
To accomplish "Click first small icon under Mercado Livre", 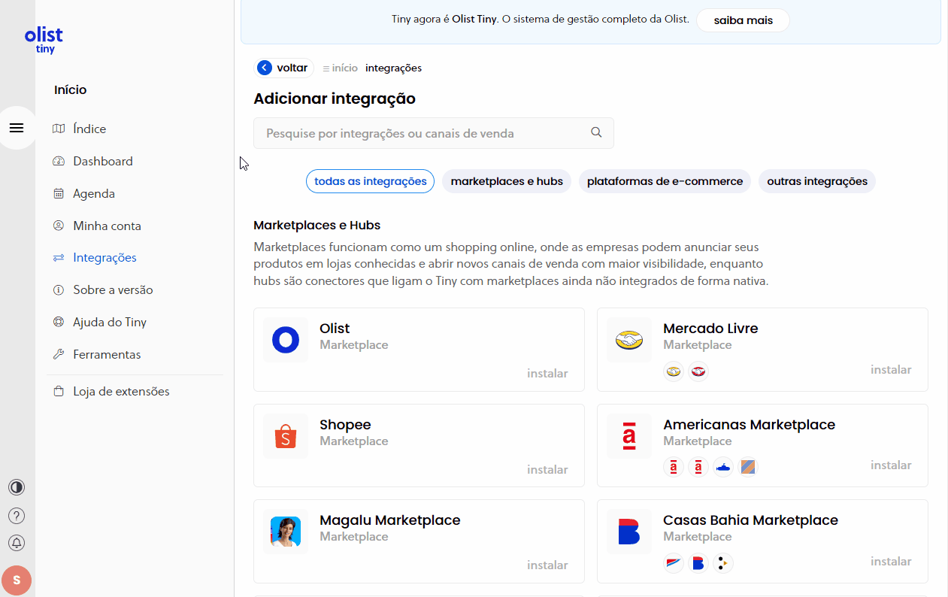I will point(674,371).
